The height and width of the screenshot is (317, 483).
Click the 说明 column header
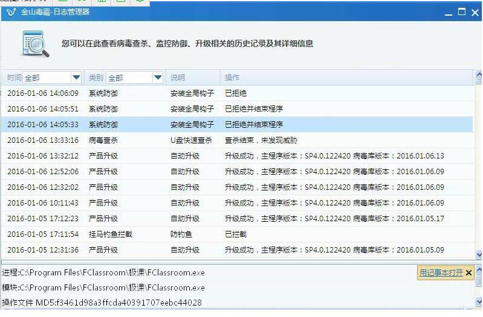[178, 77]
